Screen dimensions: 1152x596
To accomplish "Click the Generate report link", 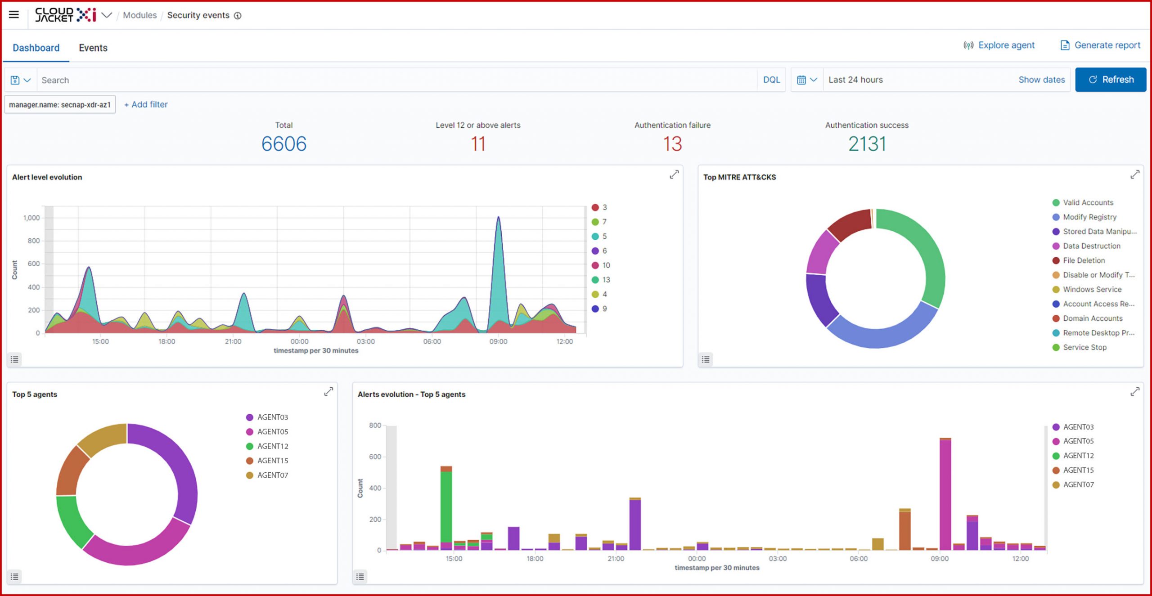I will click(x=1100, y=45).
